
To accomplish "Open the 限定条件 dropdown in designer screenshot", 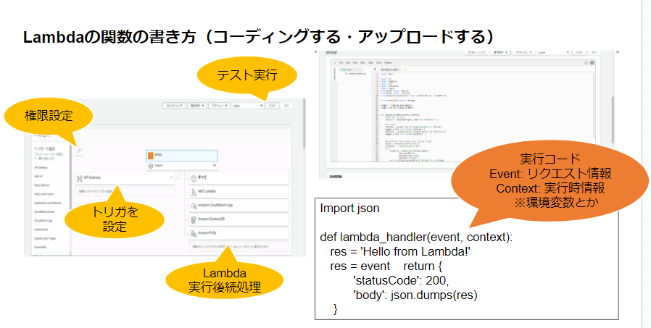I will 196,106.
